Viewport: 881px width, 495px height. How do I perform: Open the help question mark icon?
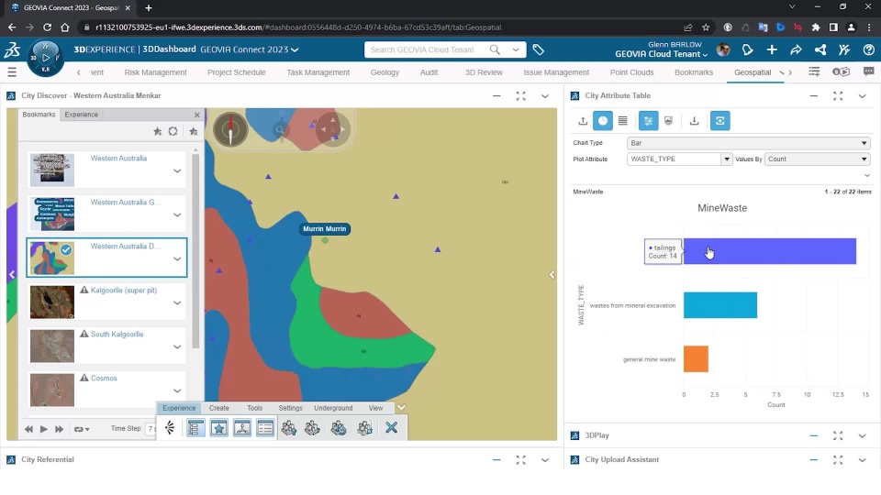pyautogui.click(x=868, y=49)
